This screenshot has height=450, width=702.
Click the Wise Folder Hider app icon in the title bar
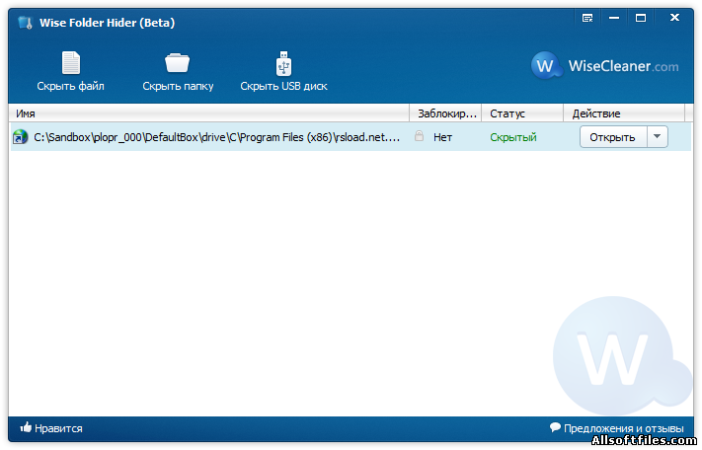[26, 23]
